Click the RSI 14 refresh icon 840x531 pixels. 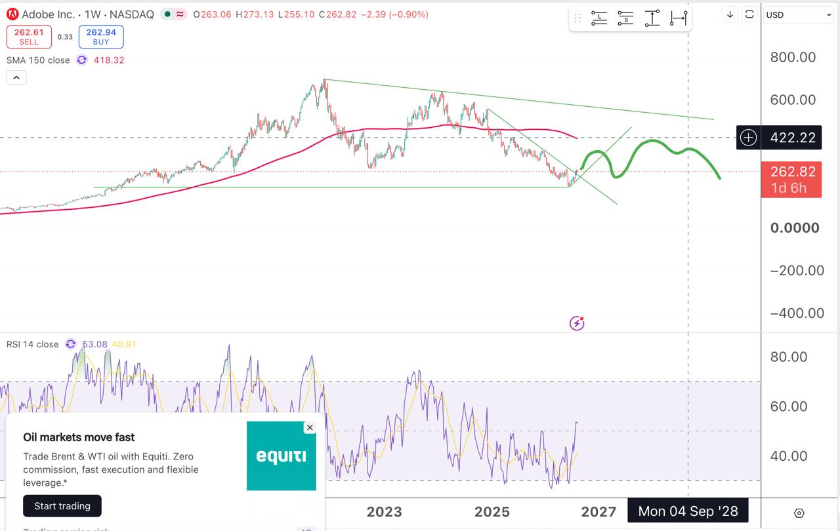tap(70, 344)
